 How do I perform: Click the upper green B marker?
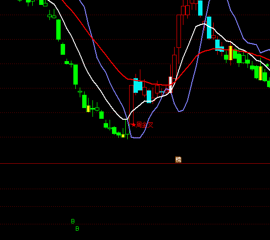pyautogui.click(x=73, y=221)
